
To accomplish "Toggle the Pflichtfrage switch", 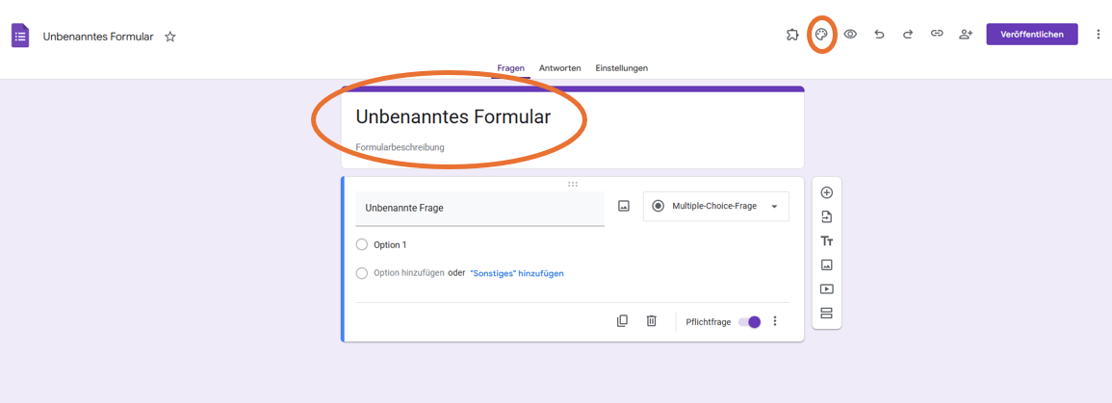I will [750, 322].
